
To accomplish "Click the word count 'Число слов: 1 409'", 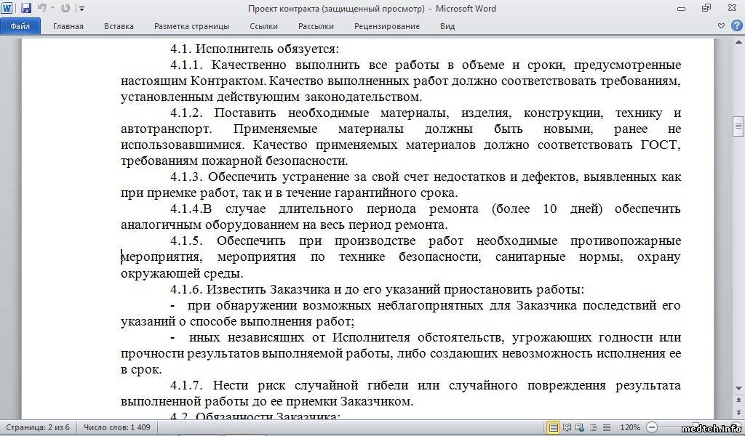I will point(116,427).
